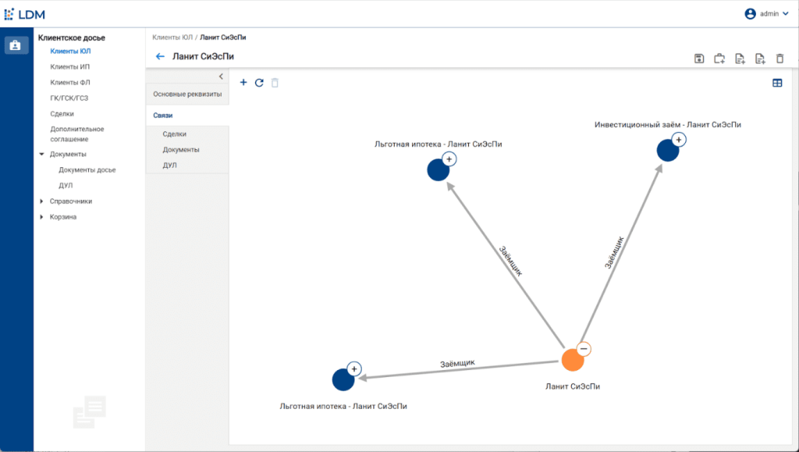799x452 pixels.
Task: Refresh the relationship graph
Action: pyautogui.click(x=259, y=82)
